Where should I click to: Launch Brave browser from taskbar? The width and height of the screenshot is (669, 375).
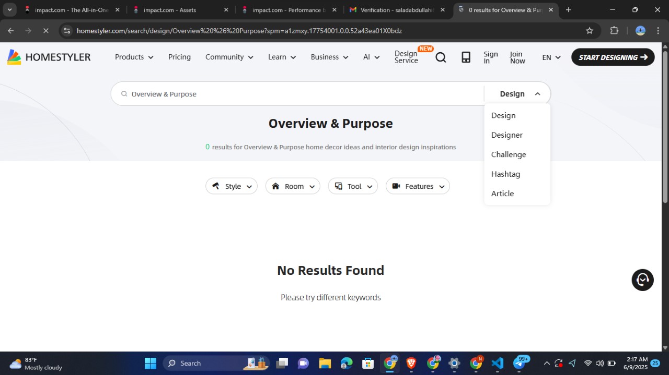[x=411, y=363]
